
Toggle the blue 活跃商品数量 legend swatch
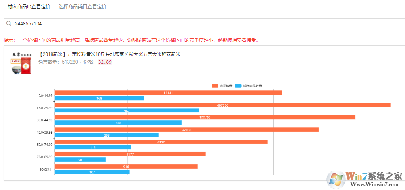tap(238, 86)
